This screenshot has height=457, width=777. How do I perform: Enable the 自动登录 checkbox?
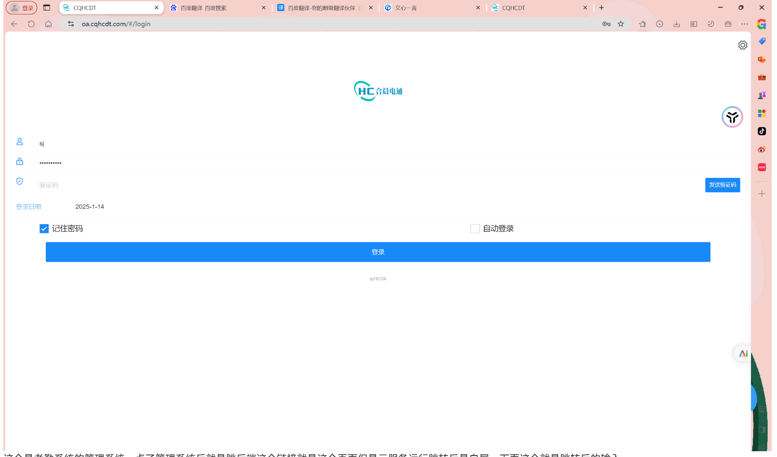click(475, 228)
